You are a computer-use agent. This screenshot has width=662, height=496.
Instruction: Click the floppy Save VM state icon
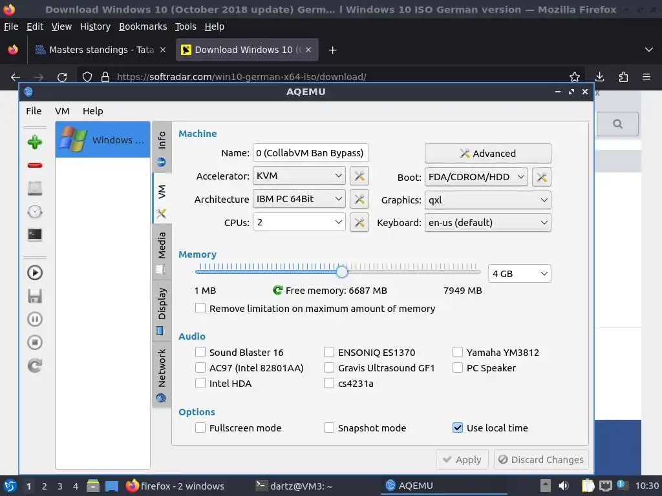click(35, 296)
